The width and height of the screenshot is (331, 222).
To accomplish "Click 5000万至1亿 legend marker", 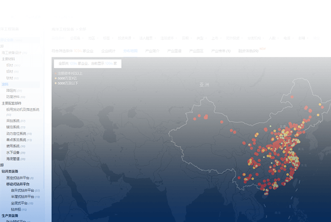I will (56, 78).
